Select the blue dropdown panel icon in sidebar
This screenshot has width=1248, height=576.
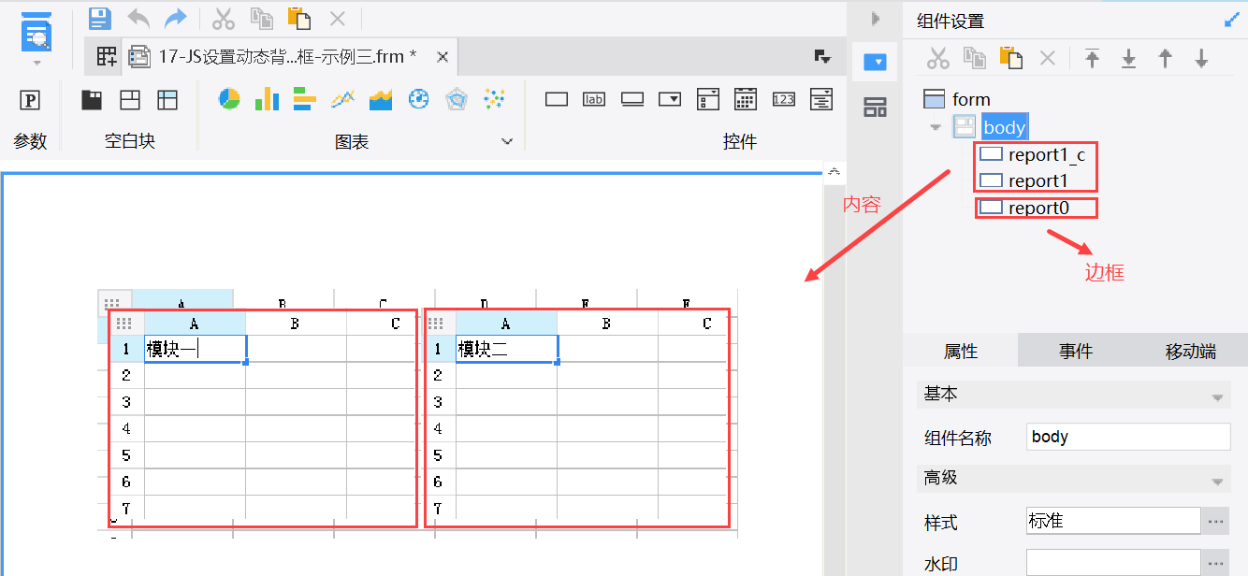pyautogui.click(x=875, y=62)
